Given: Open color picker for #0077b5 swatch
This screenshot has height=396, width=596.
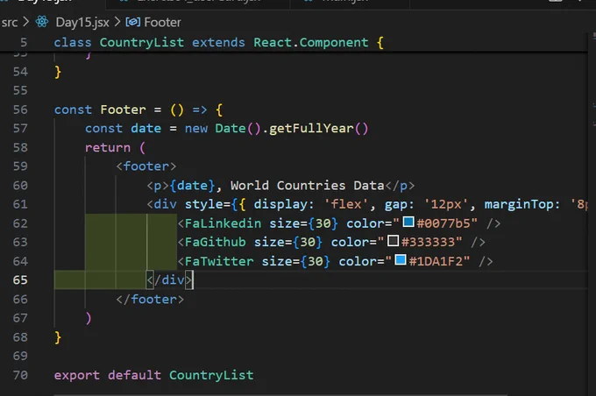Looking at the screenshot, I should tap(408, 222).
